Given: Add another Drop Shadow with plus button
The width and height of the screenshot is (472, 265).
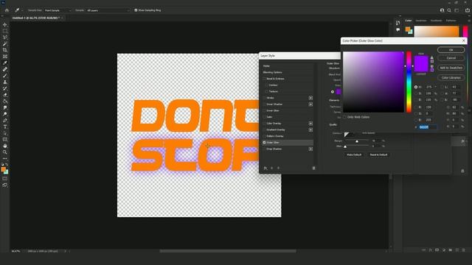Looking at the screenshot, I should click(x=310, y=149).
